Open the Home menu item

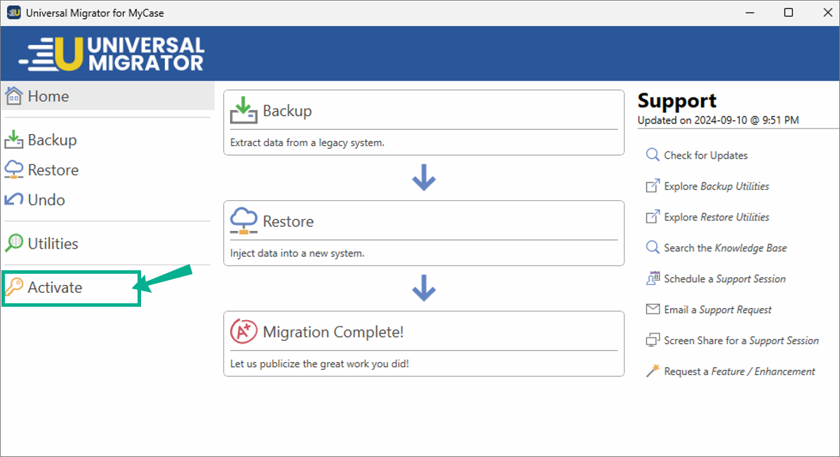point(108,96)
